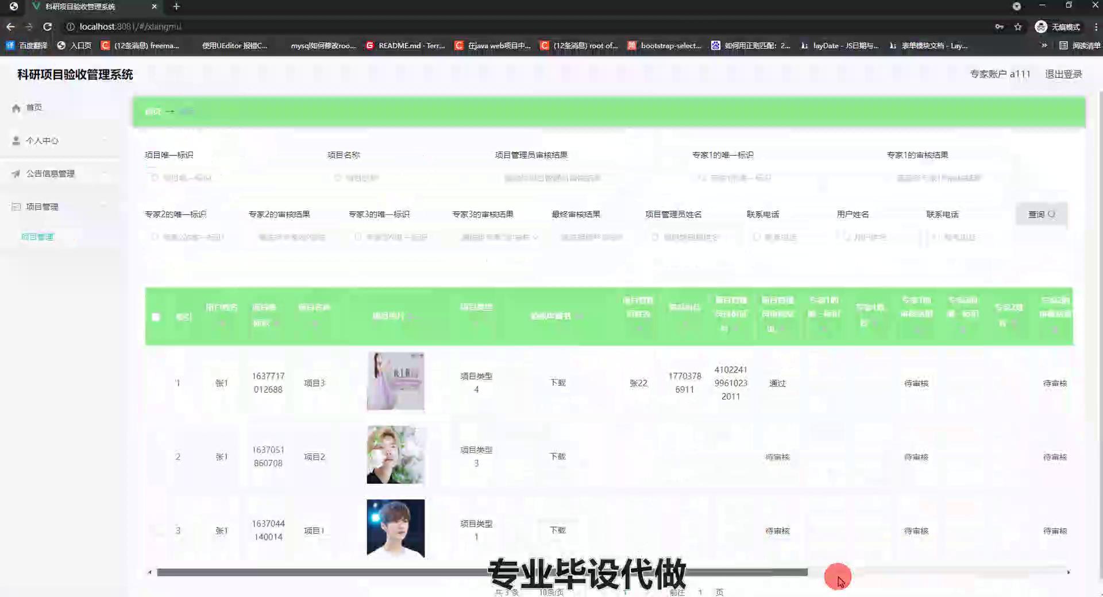Select the 项目管理 submenu item in sidebar

[37, 237]
